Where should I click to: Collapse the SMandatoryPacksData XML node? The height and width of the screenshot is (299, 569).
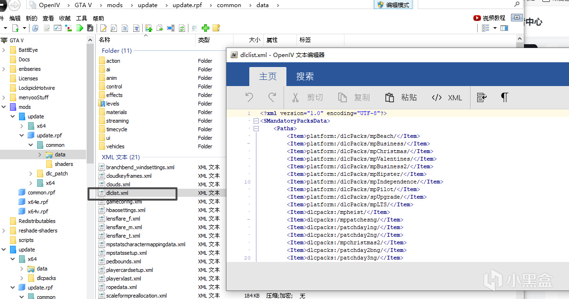coord(256,121)
